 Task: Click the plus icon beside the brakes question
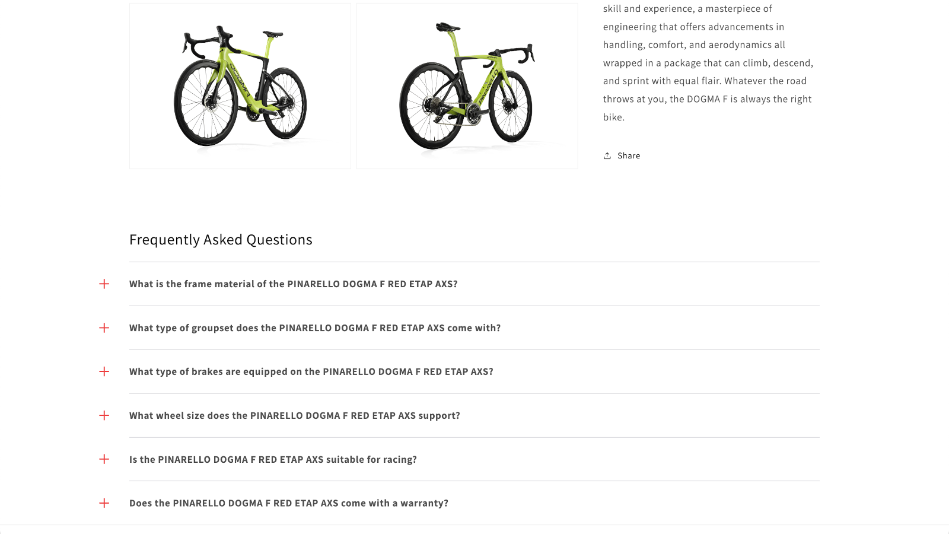pos(104,371)
